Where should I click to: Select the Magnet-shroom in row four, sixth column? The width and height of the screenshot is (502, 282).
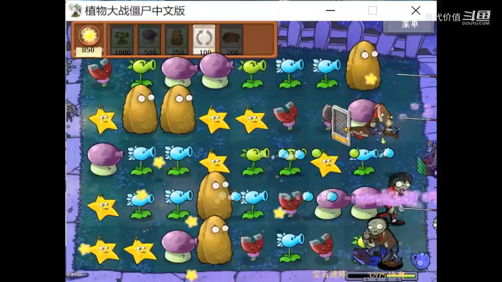click(x=290, y=203)
